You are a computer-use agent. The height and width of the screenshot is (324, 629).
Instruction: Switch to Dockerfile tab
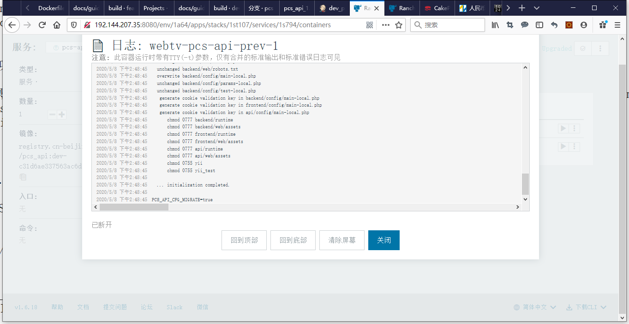(x=51, y=8)
